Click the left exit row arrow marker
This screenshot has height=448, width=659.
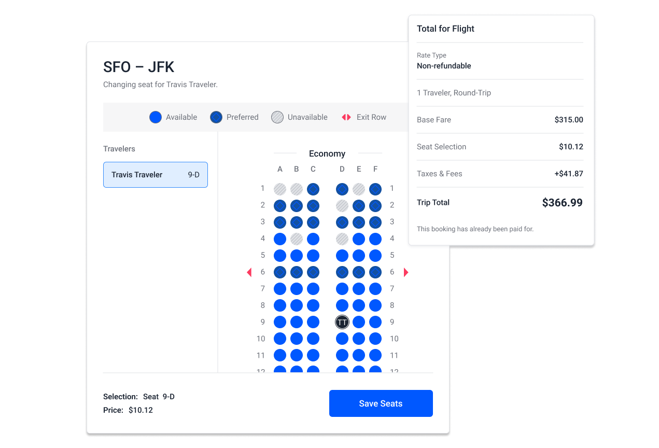click(x=249, y=272)
